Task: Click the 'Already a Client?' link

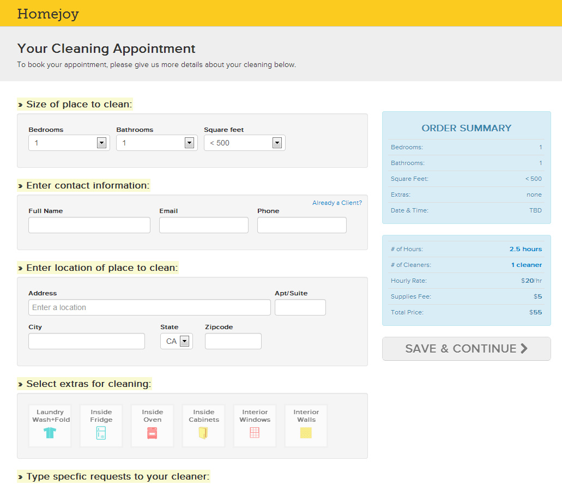Action: pos(337,203)
